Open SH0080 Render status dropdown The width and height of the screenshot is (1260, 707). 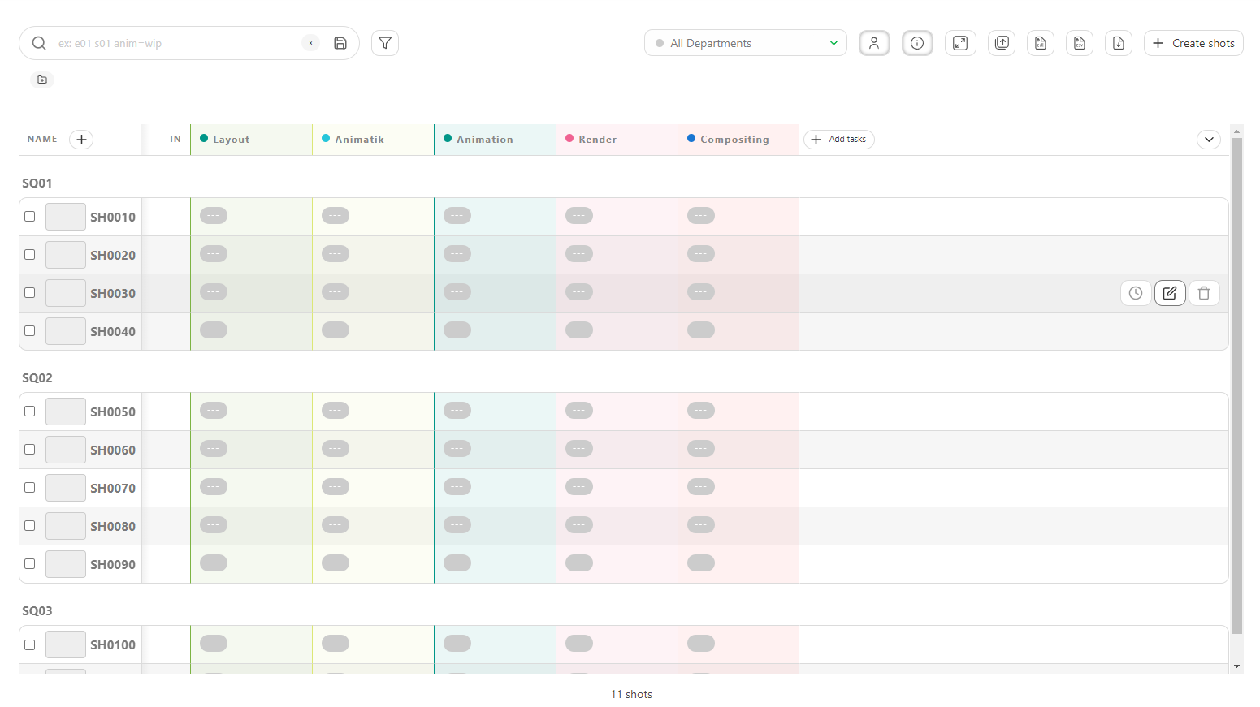(x=579, y=525)
